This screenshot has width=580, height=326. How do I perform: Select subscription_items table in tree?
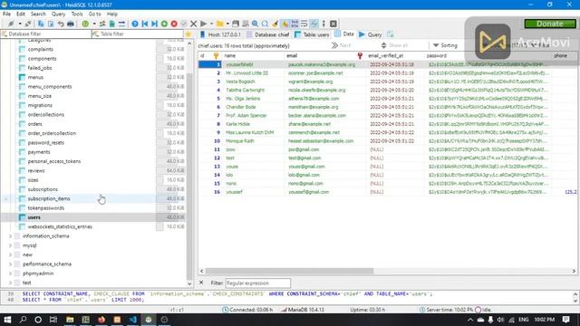(49, 199)
